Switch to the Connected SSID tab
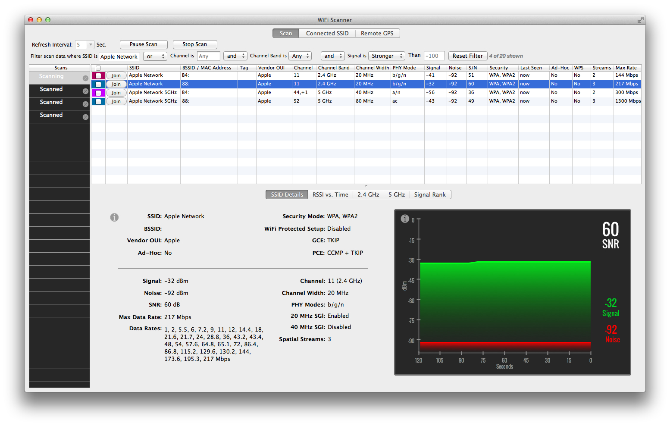The width and height of the screenshot is (670, 426). click(x=327, y=33)
